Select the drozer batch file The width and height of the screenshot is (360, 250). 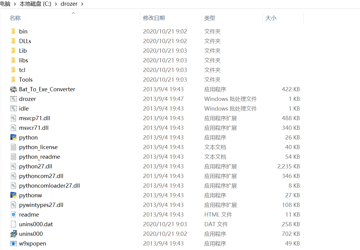point(27,98)
